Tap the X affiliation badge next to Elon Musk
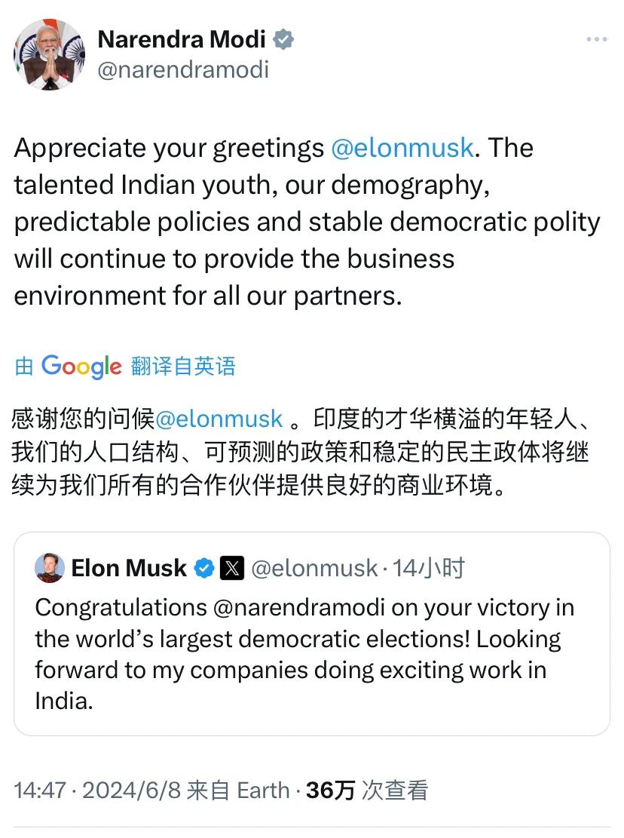The height and width of the screenshot is (838, 624). click(231, 568)
